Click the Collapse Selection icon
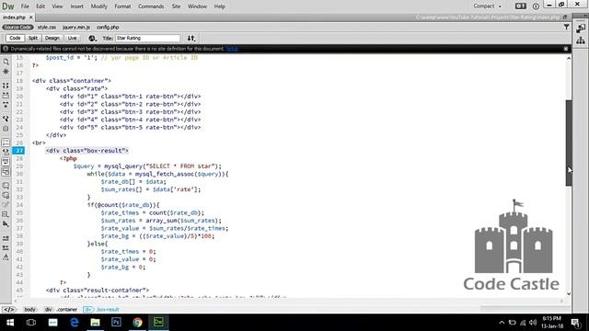 coord(6,96)
